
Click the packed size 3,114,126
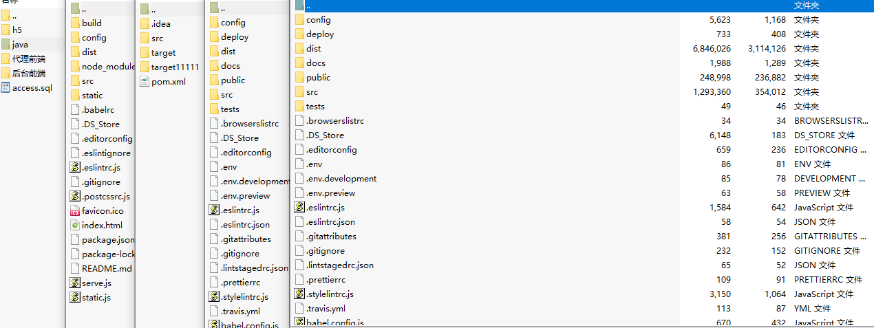tap(767, 49)
